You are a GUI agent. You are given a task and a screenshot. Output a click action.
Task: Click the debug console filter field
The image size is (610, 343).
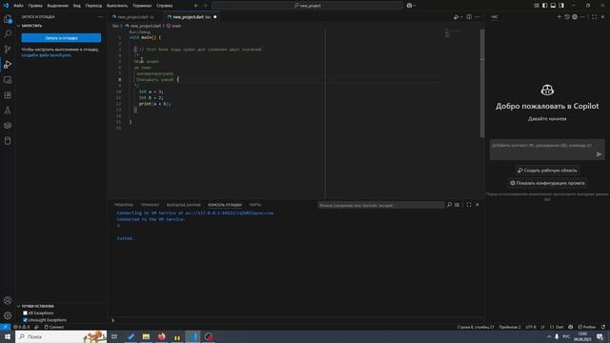click(380, 205)
